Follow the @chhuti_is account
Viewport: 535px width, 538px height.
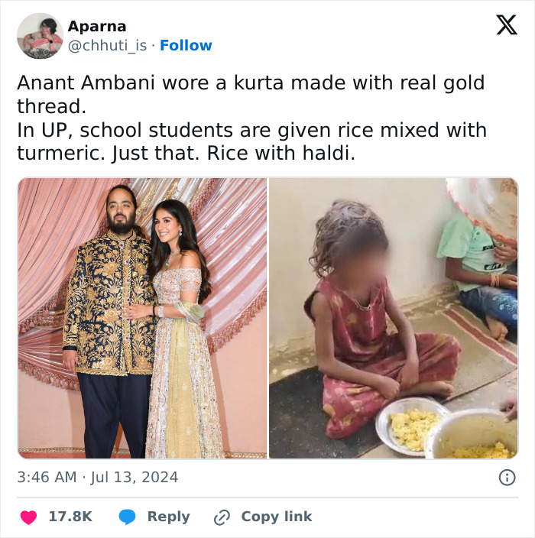tap(186, 46)
